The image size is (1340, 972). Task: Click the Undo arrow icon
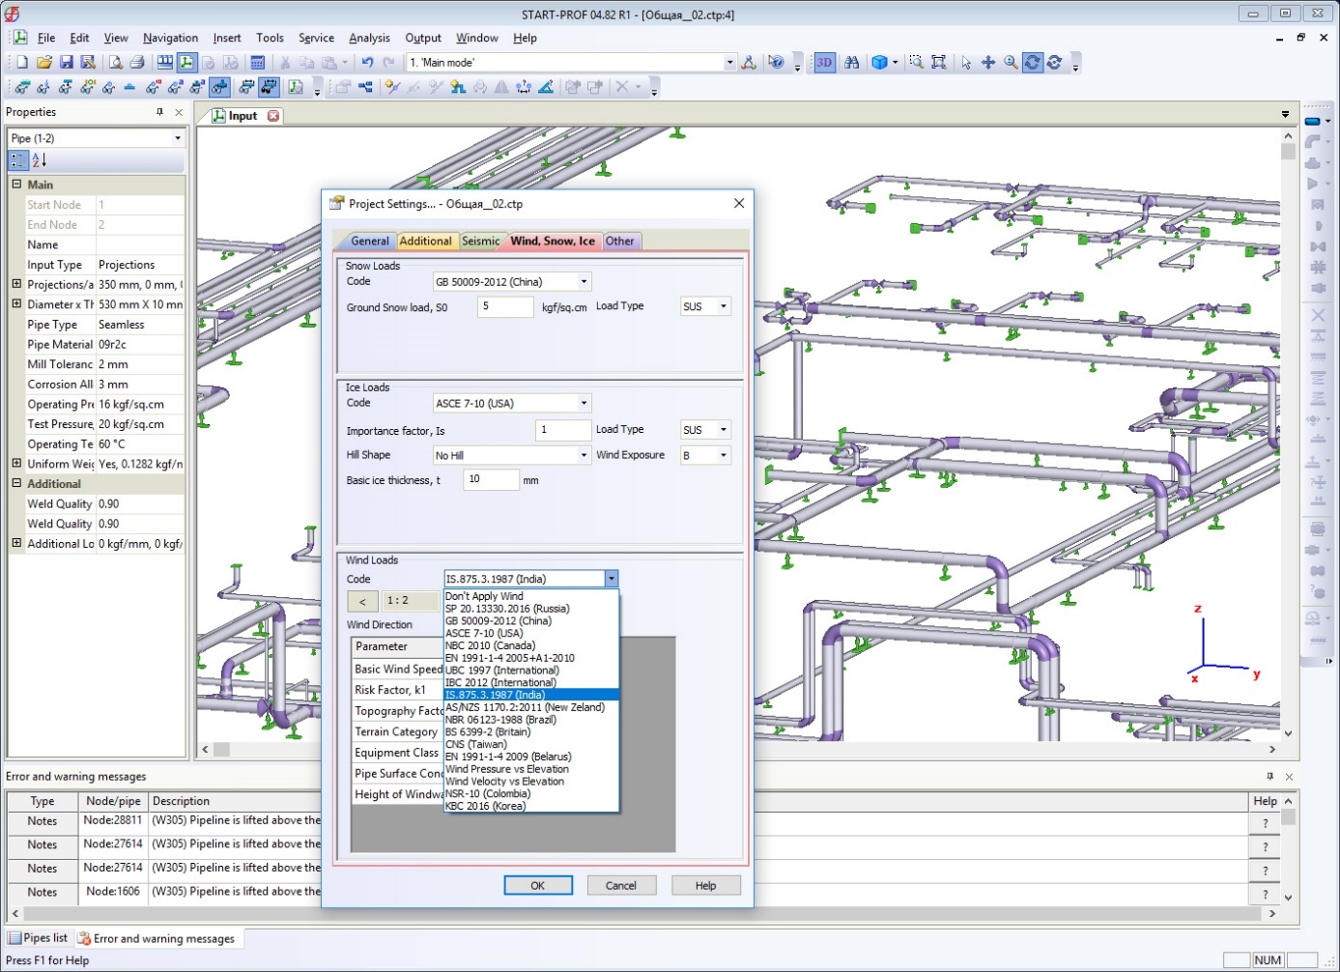point(367,62)
